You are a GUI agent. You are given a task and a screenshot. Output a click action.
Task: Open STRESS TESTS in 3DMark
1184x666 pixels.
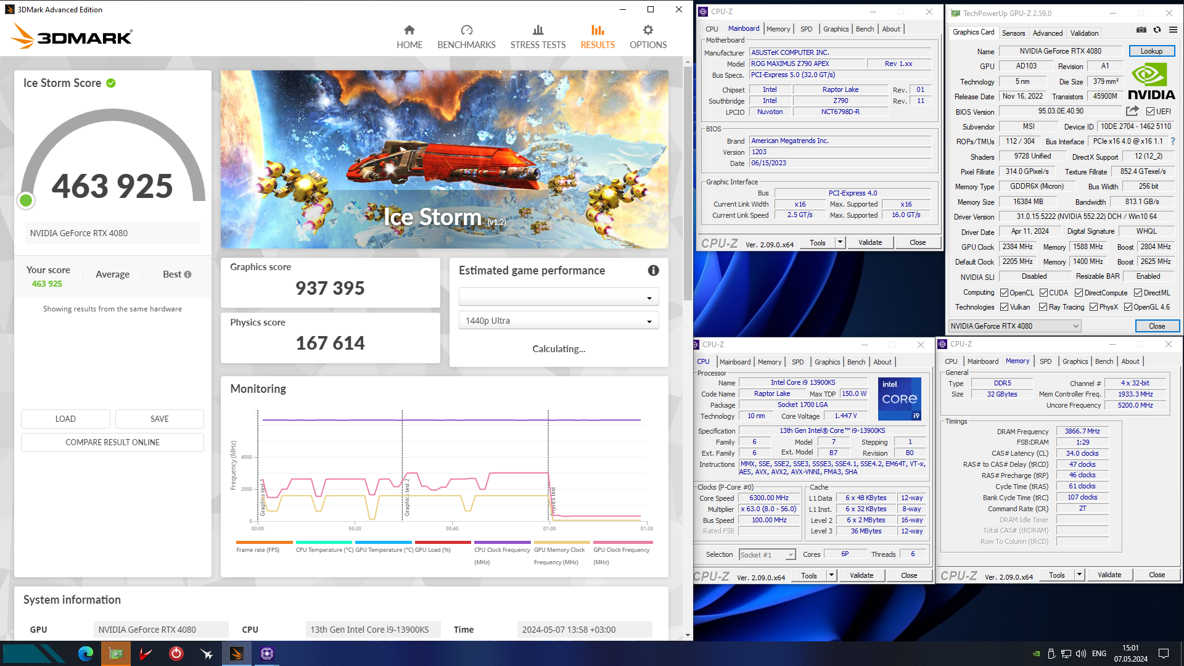tap(538, 37)
